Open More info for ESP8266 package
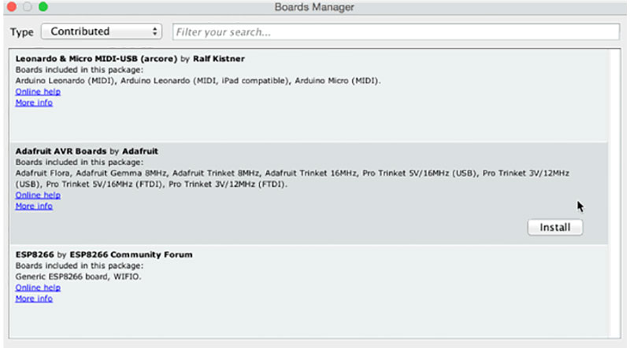The height and width of the screenshot is (348, 630). point(34,299)
